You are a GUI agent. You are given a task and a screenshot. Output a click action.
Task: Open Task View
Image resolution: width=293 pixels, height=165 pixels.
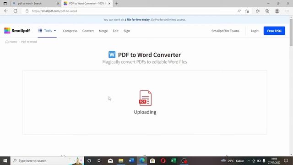(x=99, y=161)
